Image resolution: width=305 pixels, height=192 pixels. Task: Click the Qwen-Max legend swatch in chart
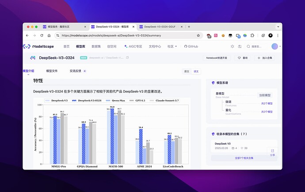(x=108, y=101)
